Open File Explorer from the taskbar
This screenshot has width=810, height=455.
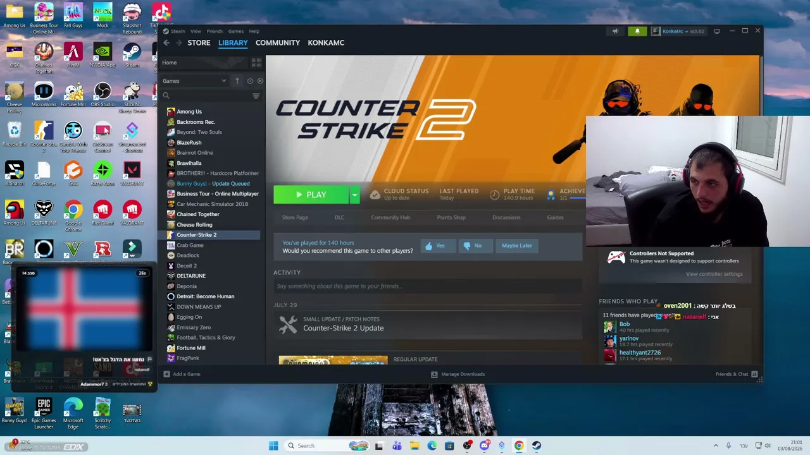point(414,446)
